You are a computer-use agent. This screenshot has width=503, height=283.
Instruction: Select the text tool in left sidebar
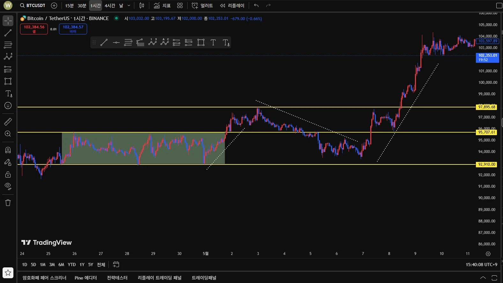(9, 94)
